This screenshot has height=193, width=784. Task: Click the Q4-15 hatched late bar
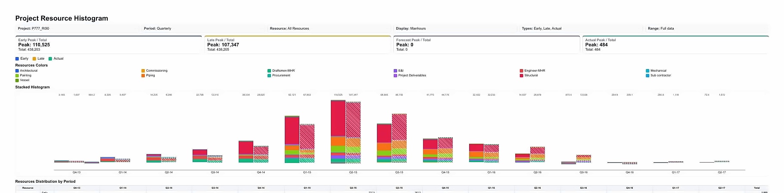click(x=445, y=150)
